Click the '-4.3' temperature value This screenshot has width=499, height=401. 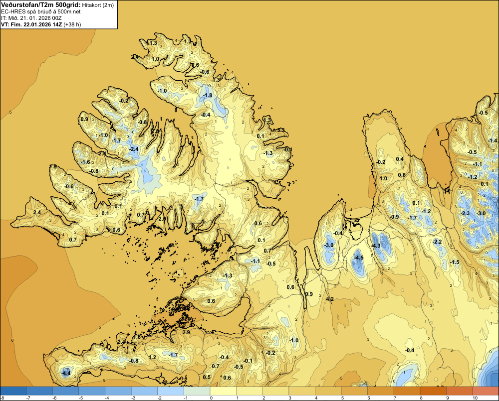pos(376,246)
